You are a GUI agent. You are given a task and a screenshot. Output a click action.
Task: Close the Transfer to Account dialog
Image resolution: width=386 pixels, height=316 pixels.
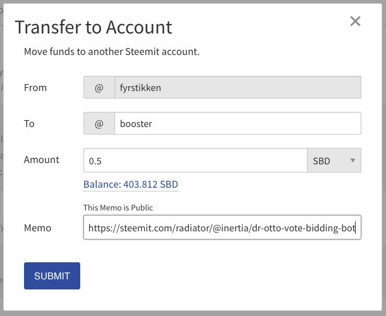point(355,21)
